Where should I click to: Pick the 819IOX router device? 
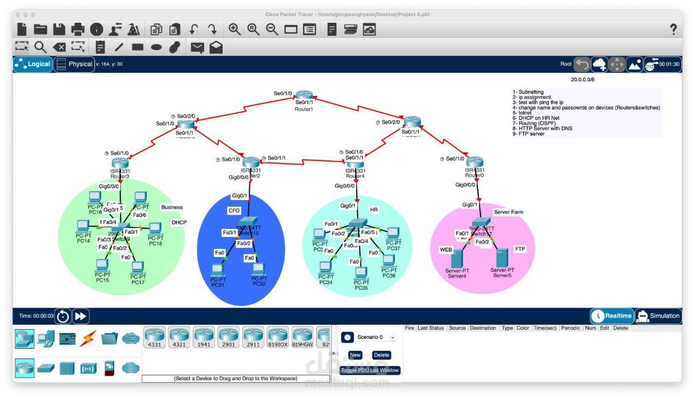pyautogui.click(x=277, y=337)
